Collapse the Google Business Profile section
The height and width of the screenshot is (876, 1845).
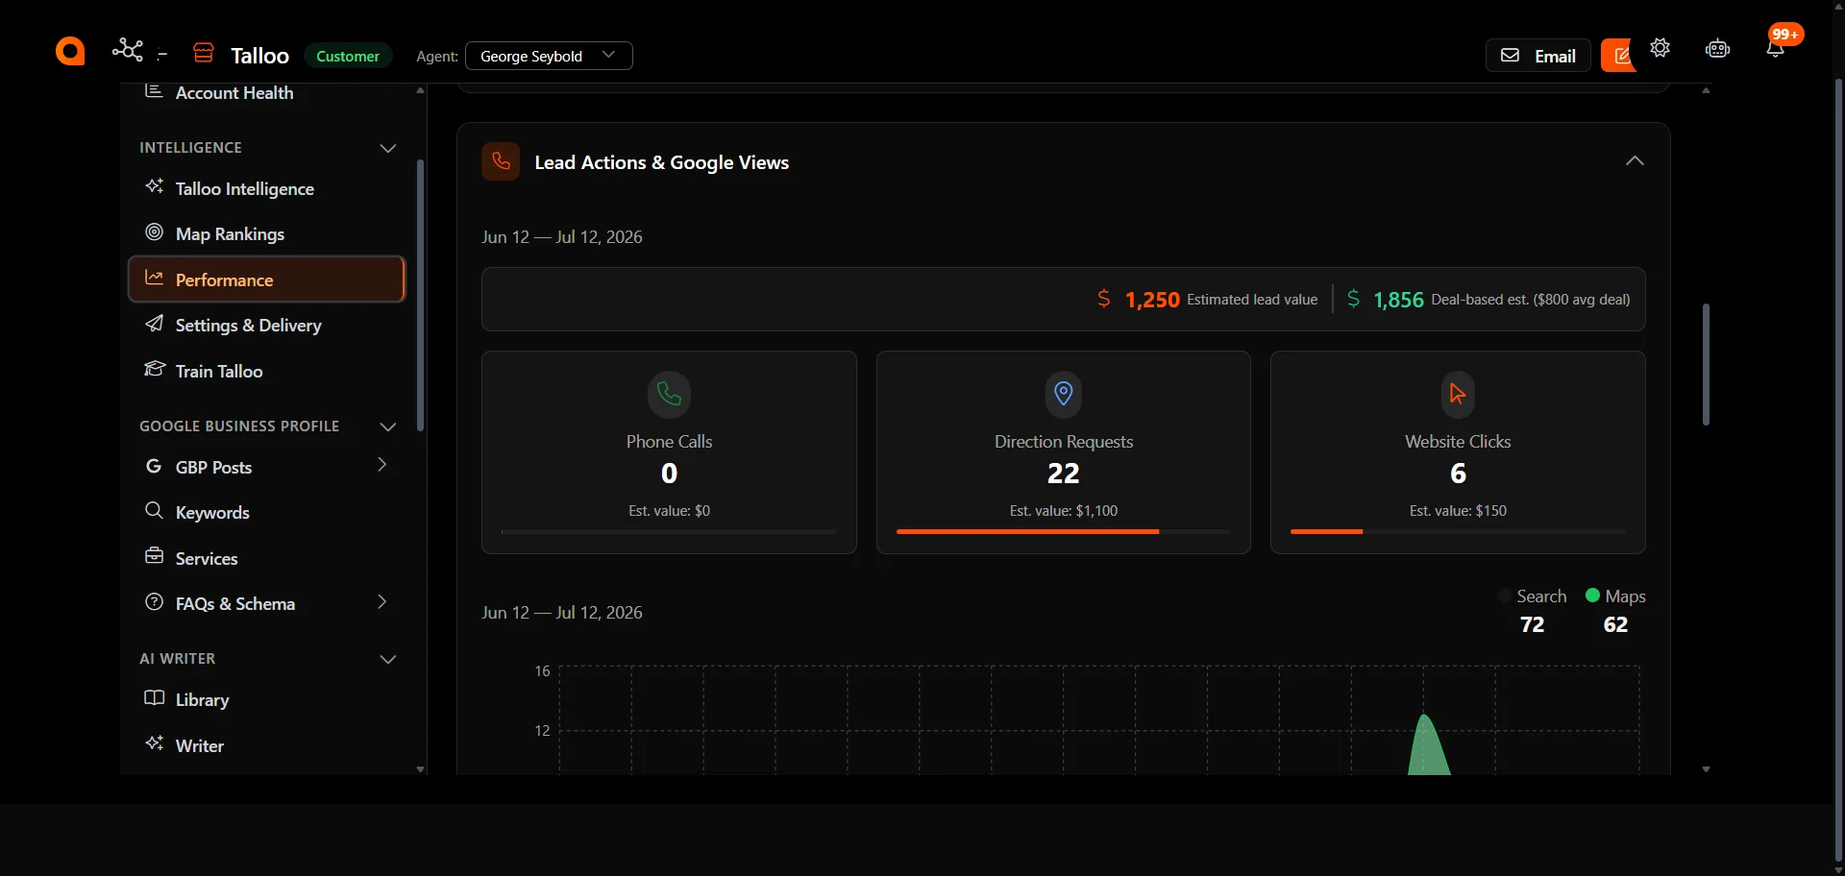388,426
